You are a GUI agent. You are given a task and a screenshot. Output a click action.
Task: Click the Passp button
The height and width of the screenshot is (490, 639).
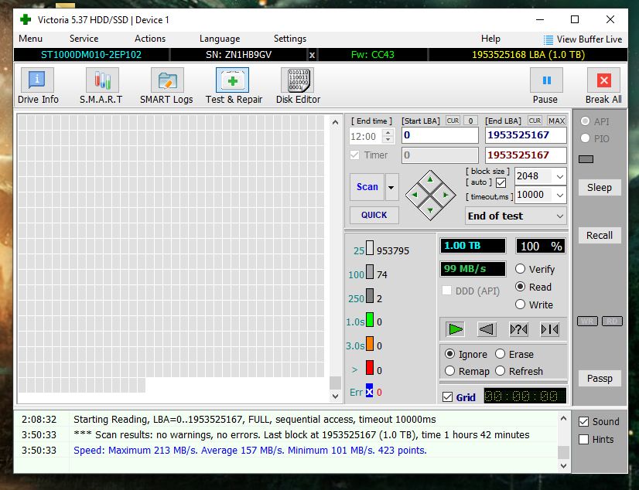[600, 379]
